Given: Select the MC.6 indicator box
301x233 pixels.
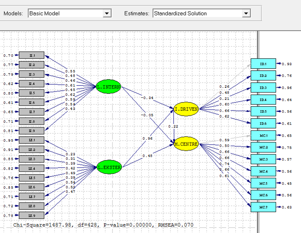Looking at the screenshot, I should [263, 195].
